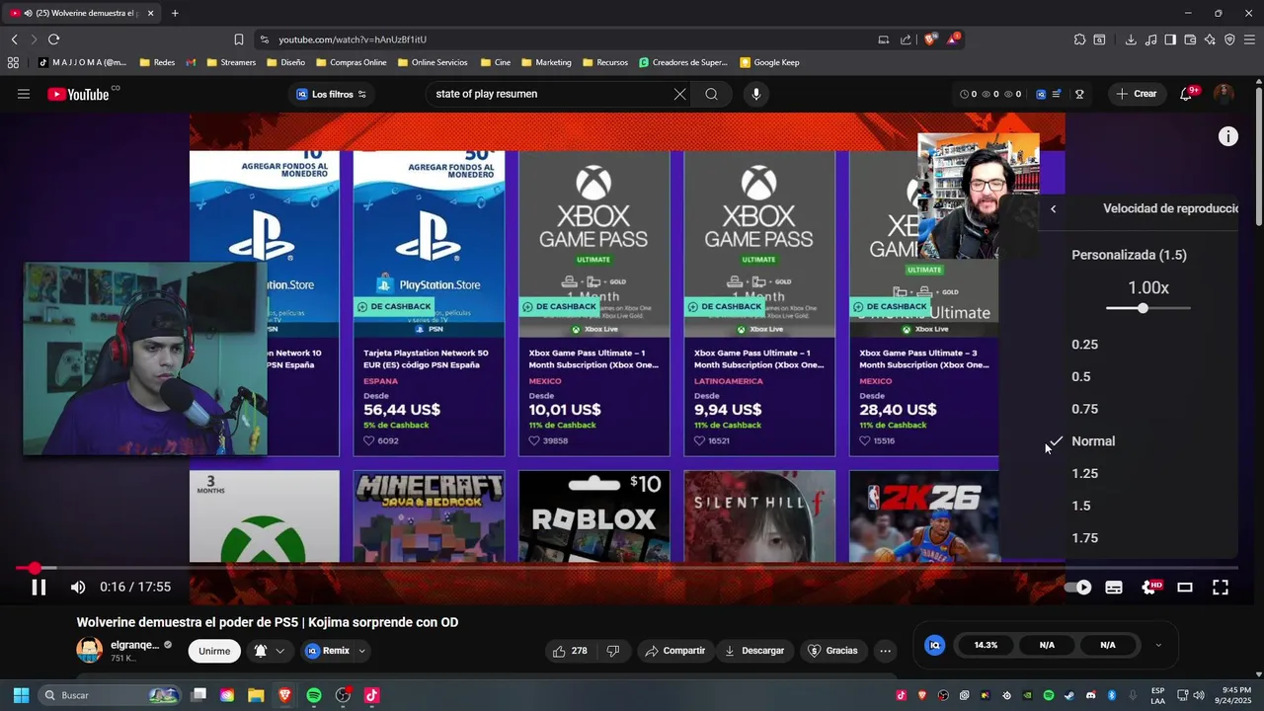1264x711 pixels.
Task: Click the Compartir share button
Action: point(675,651)
